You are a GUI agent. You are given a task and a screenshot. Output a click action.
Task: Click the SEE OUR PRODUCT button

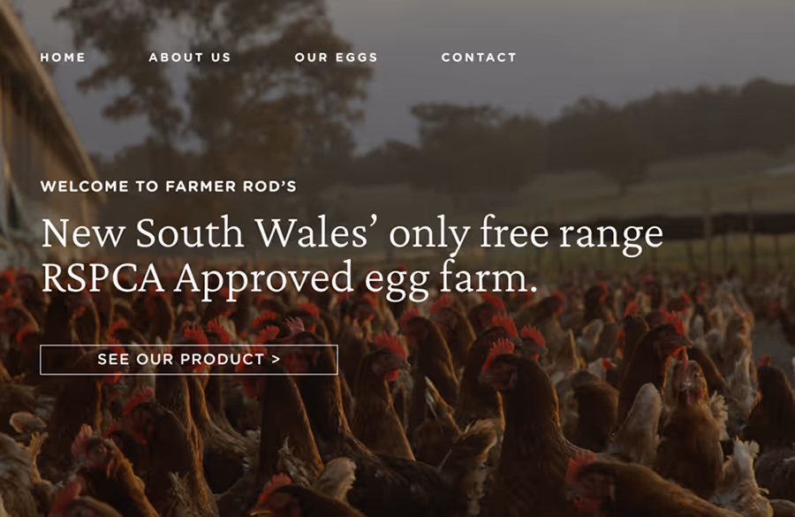coord(189,360)
